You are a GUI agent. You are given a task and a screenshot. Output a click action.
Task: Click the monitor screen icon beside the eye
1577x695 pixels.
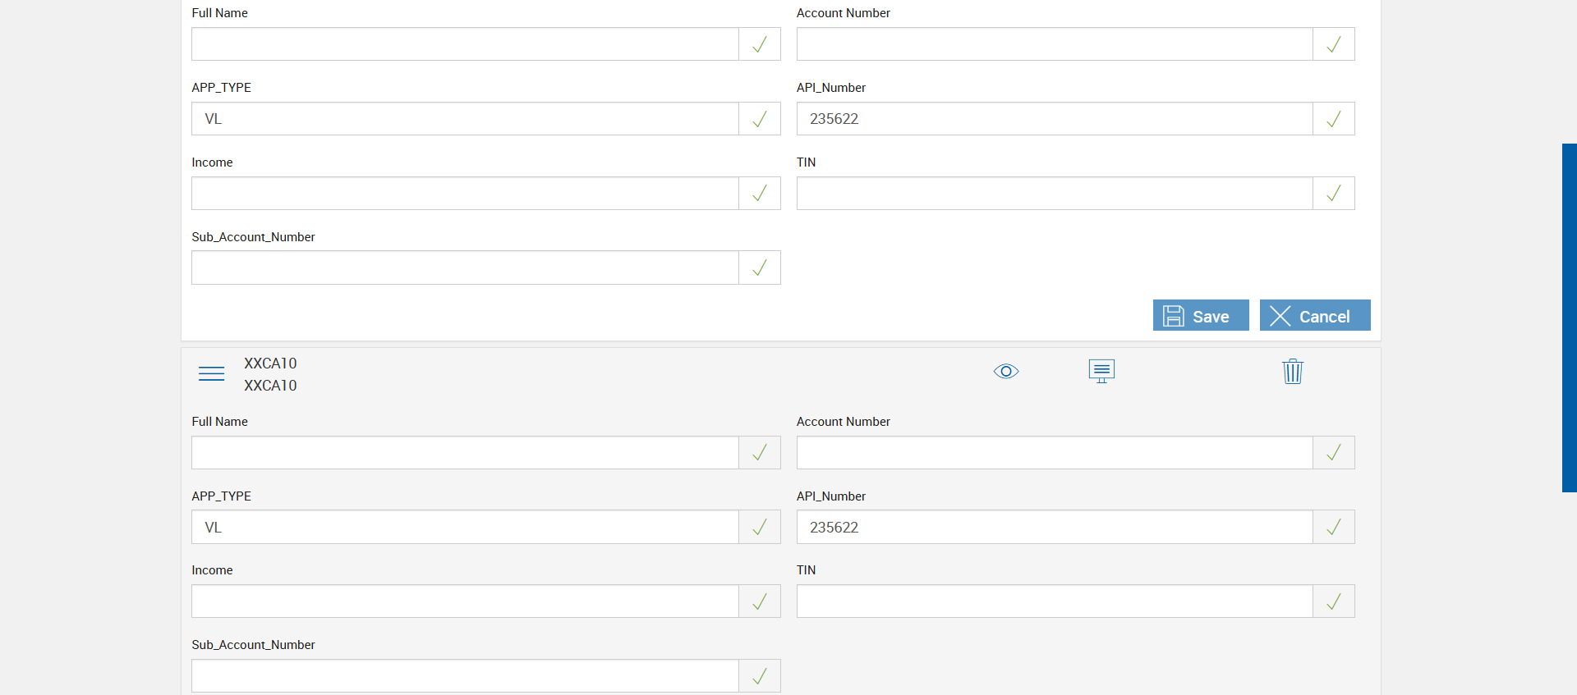coord(1101,371)
